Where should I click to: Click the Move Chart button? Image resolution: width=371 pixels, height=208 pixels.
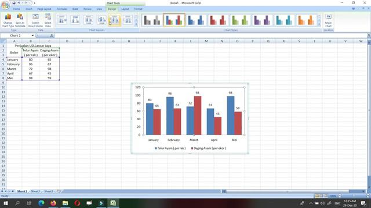point(328,20)
